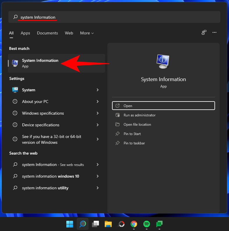Click the green chat app taskbar icon
This screenshot has width=229, height=231.
pyautogui.click(x=159, y=224)
